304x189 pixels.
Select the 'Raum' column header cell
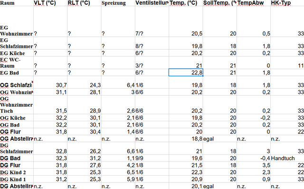(17, 3)
